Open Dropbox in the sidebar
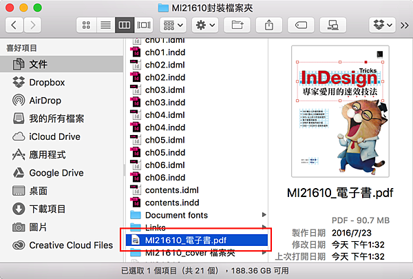The image size is (413, 279). click(x=62, y=82)
